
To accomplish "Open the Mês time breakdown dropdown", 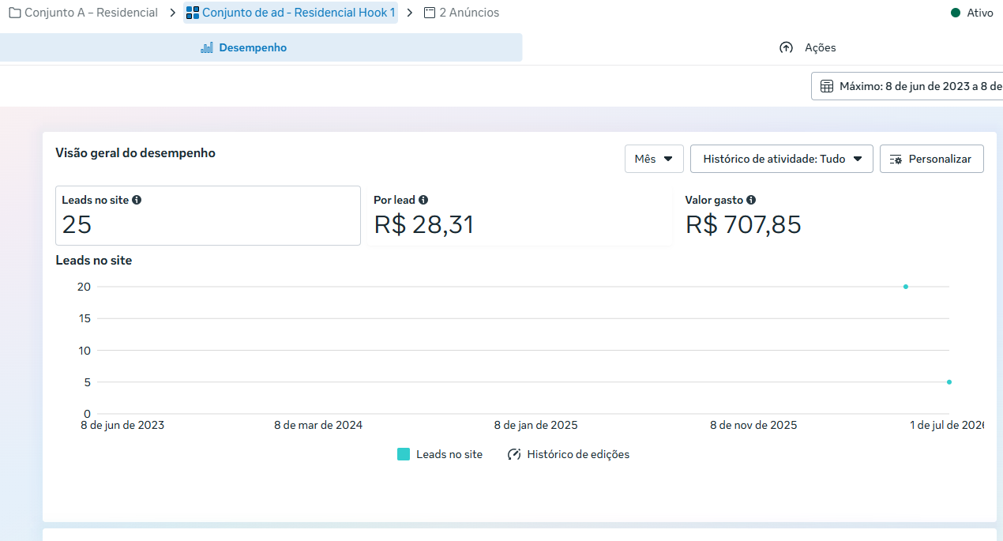I will [x=654, y=159].
